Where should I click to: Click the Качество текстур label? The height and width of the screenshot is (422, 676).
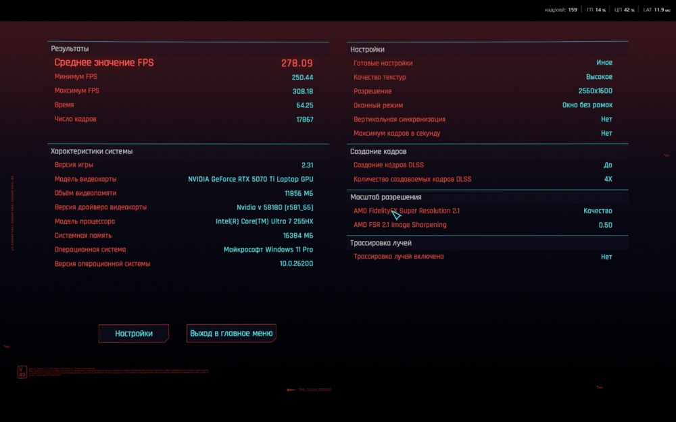click(x=380, y=78)
